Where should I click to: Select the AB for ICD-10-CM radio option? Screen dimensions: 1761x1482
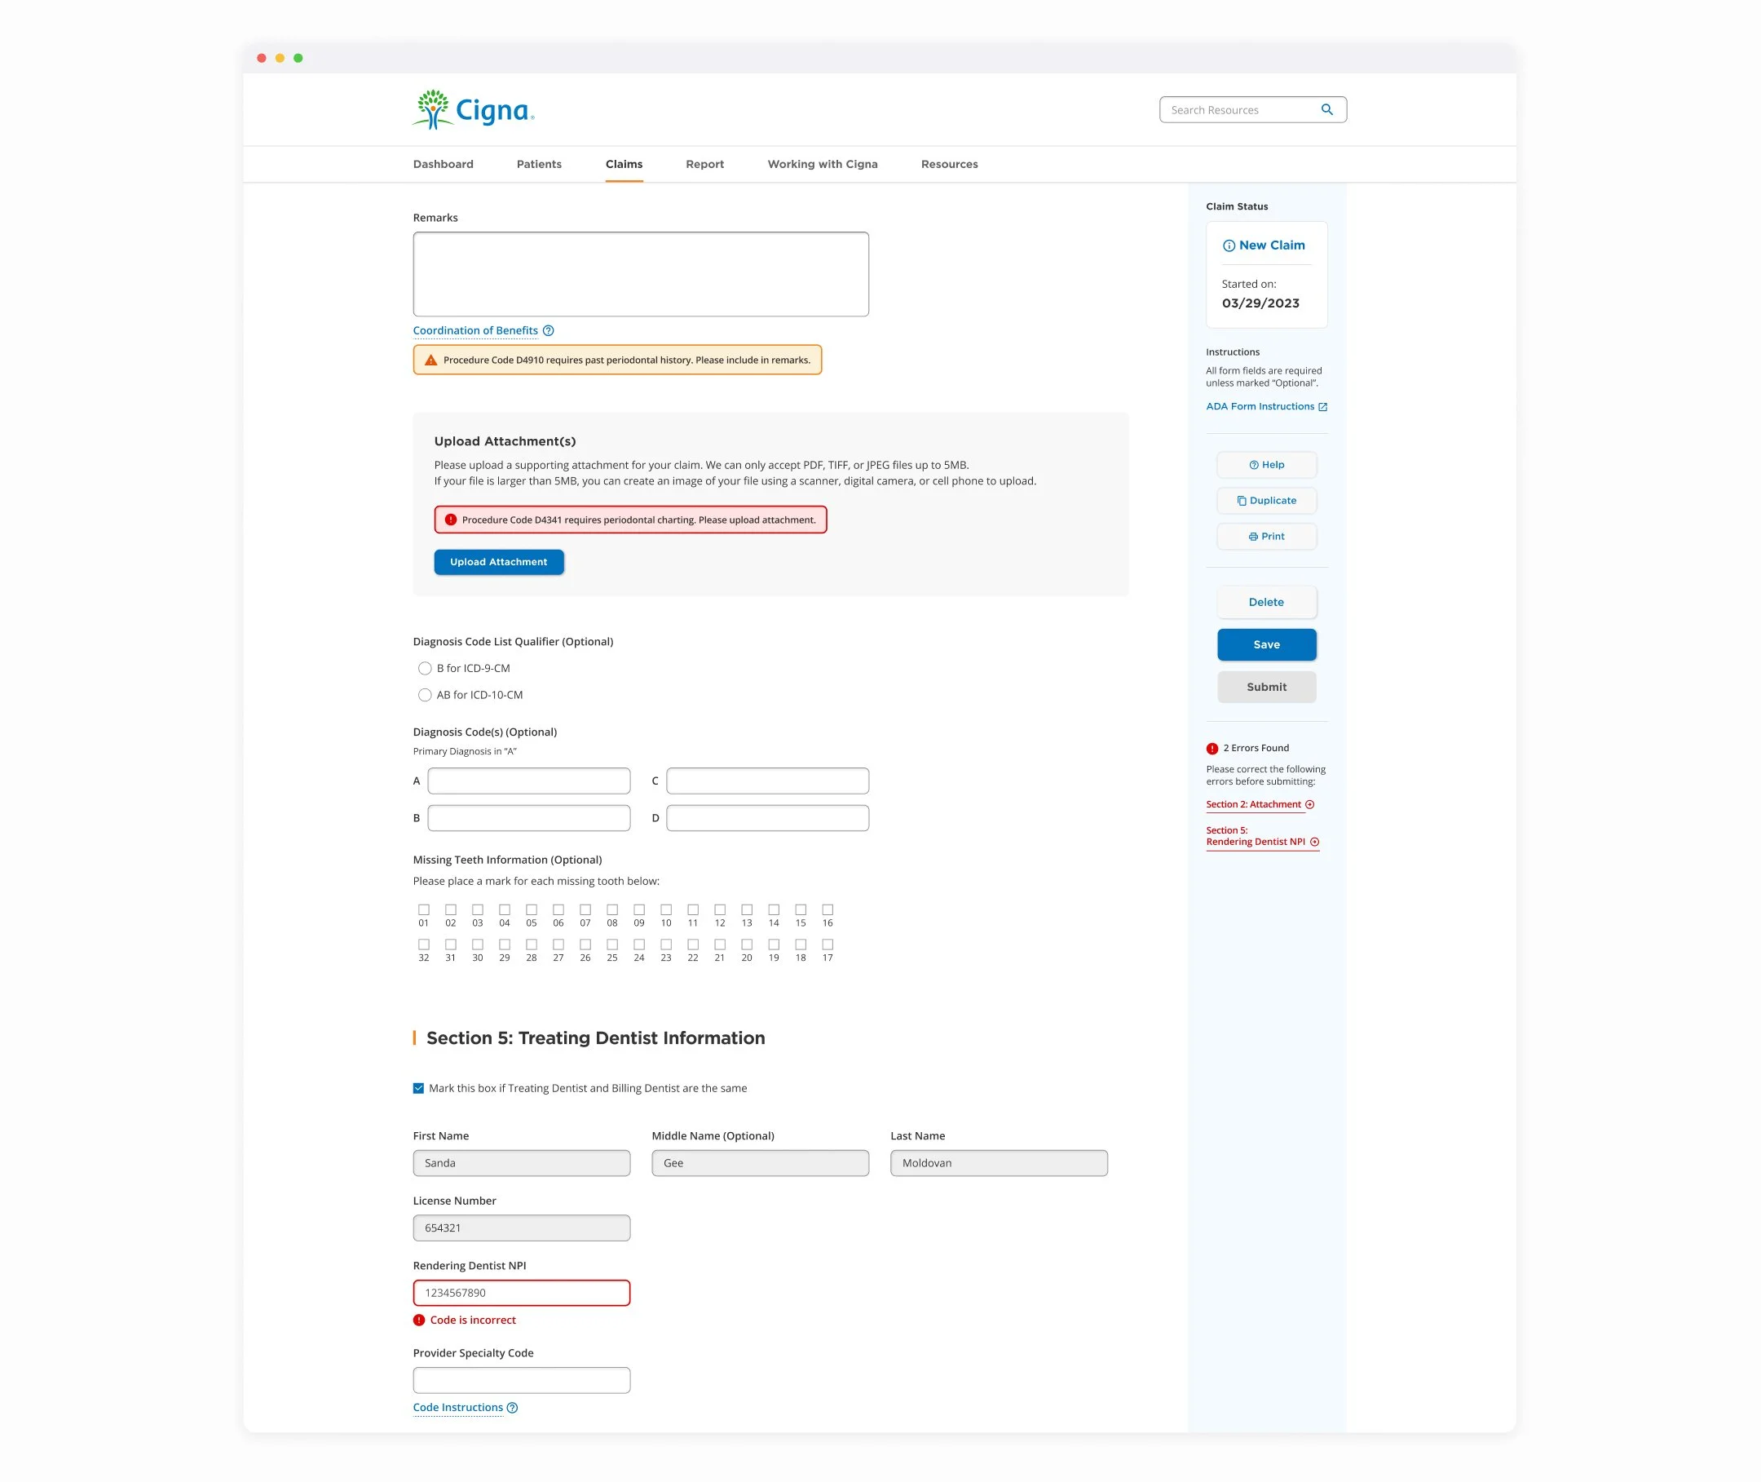click(x=425, y=696)
